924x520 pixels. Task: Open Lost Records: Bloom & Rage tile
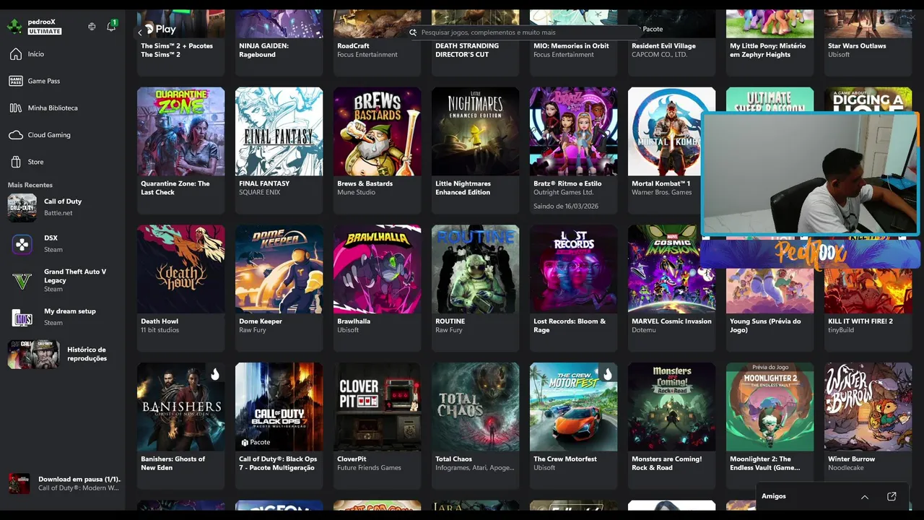click(574, 287)
